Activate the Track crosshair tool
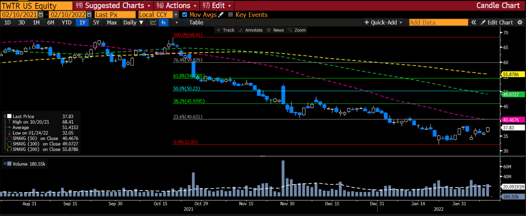Image resolution: width=526 pixels, height=216 pixels. pyautogui.click(x=226, y=30)
